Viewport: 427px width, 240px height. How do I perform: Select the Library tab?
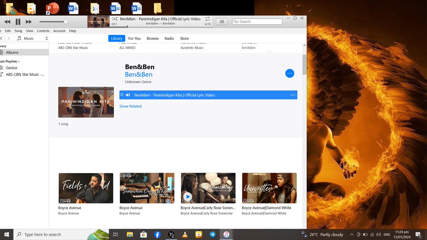point(117,38)
